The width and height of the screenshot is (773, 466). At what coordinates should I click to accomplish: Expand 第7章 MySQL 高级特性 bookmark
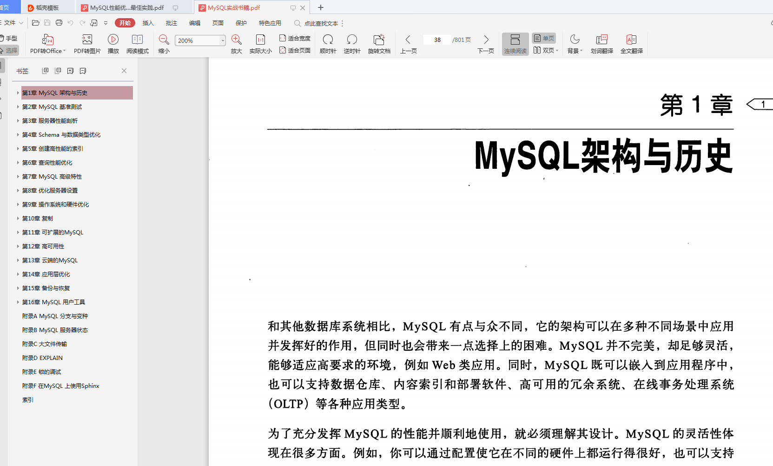point(18,176)
